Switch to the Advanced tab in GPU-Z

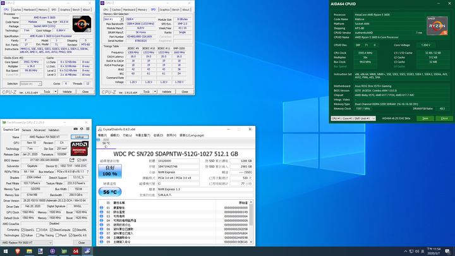39,130
